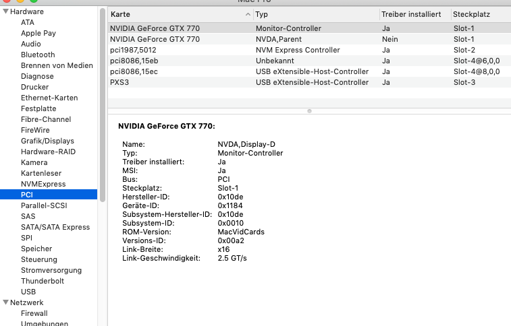Open NVMExpress entry

(43, 184)
